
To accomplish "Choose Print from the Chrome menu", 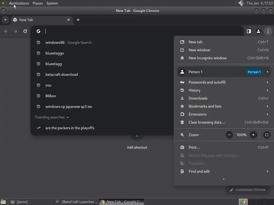I will pos(224,147).
